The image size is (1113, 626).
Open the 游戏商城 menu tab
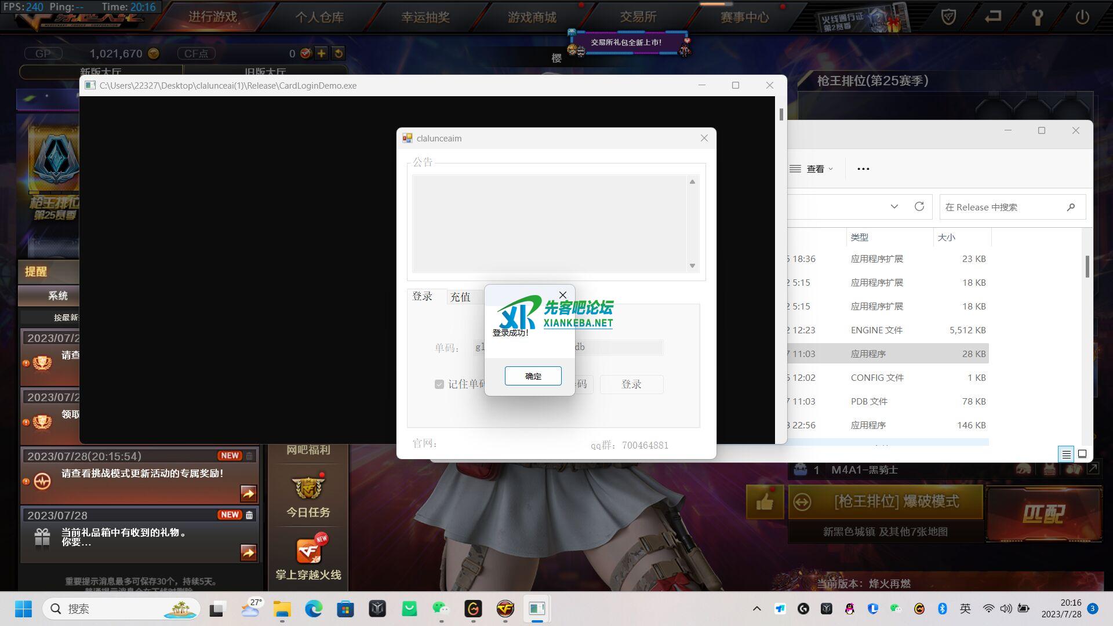532,17
